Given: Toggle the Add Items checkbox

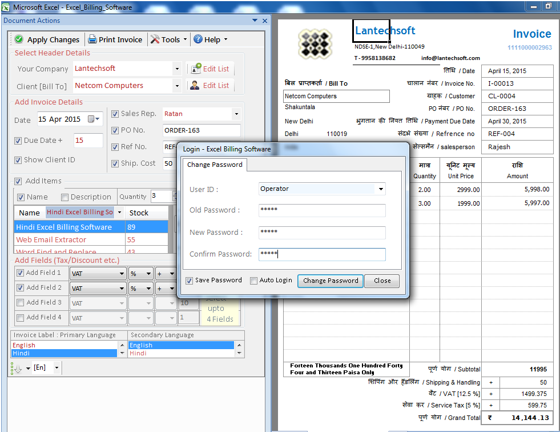Looking at the screenshot, I should (x=18, y=181).
